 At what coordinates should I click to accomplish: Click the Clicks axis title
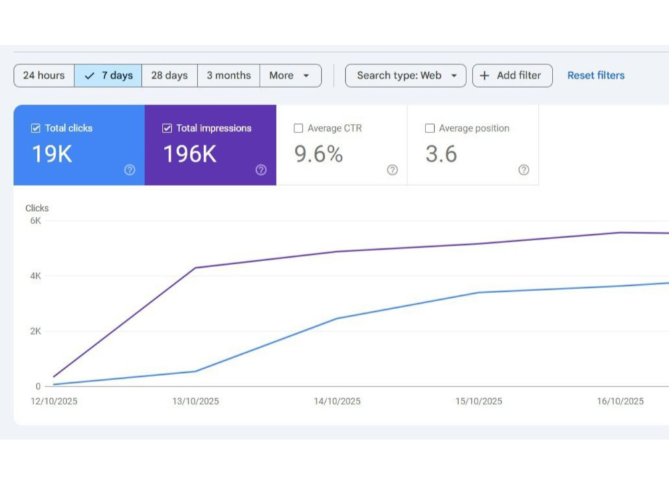37,208
